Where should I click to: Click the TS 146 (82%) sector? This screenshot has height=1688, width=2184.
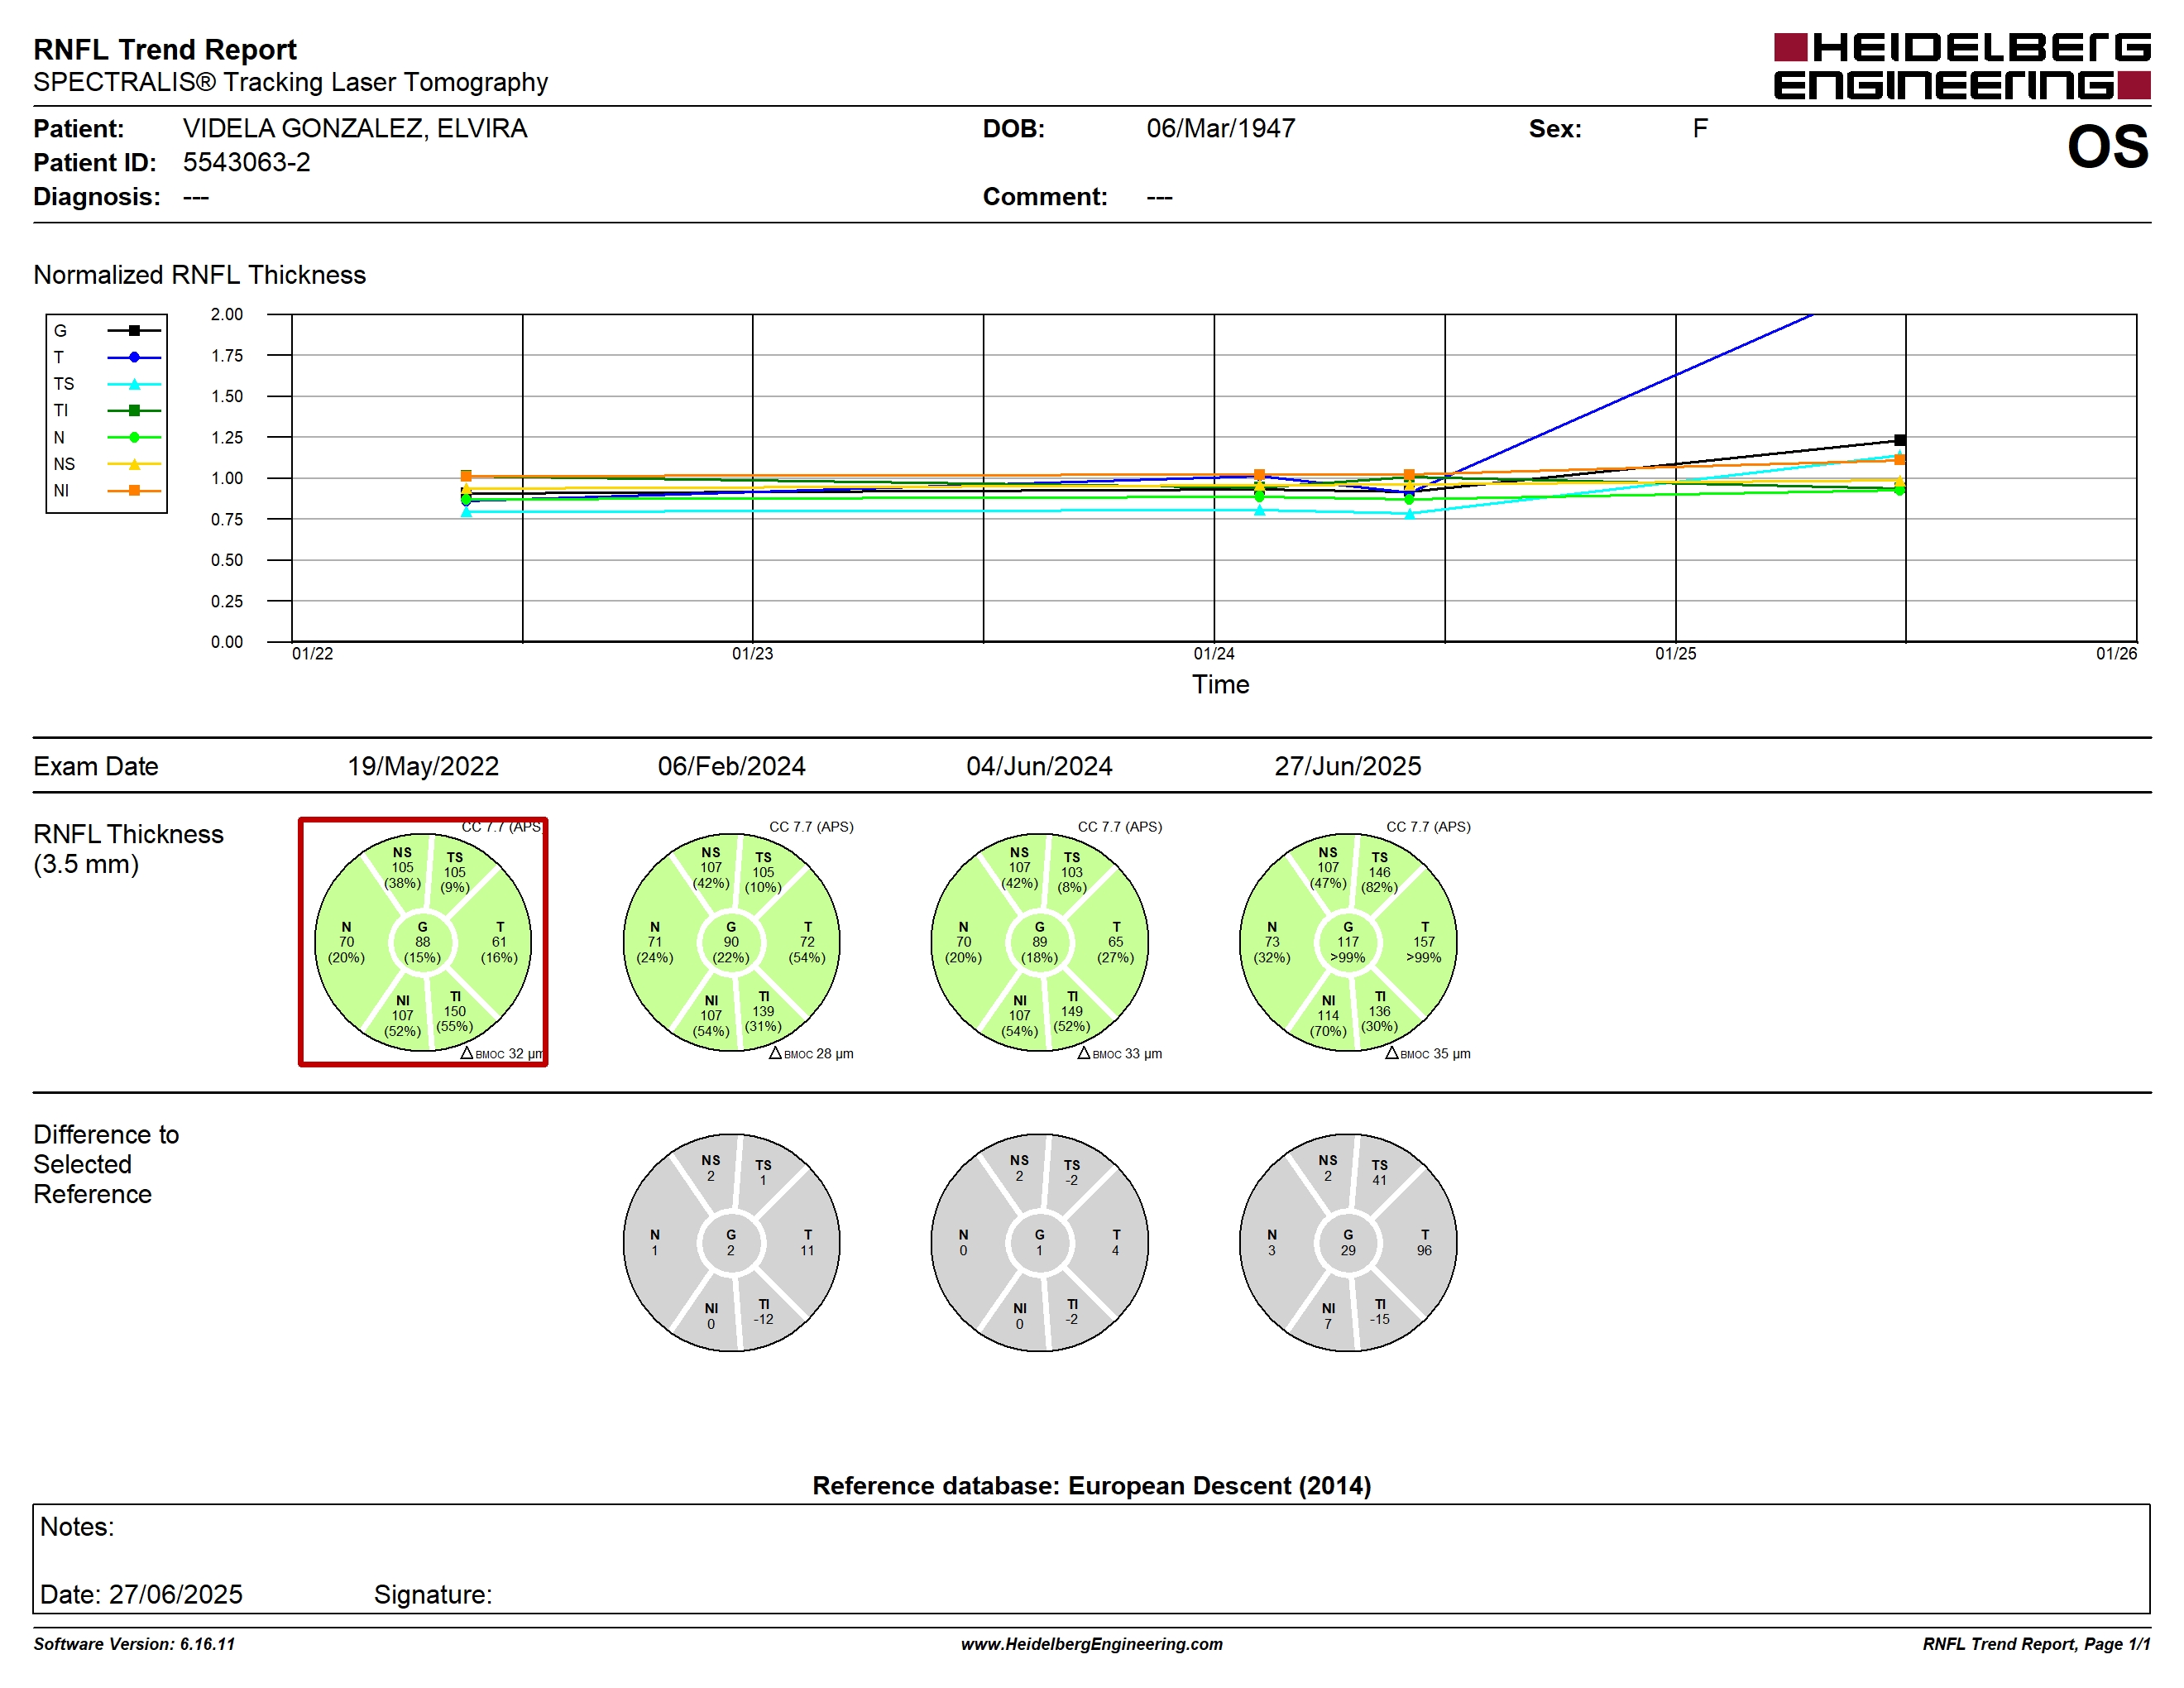[1379, 872]
